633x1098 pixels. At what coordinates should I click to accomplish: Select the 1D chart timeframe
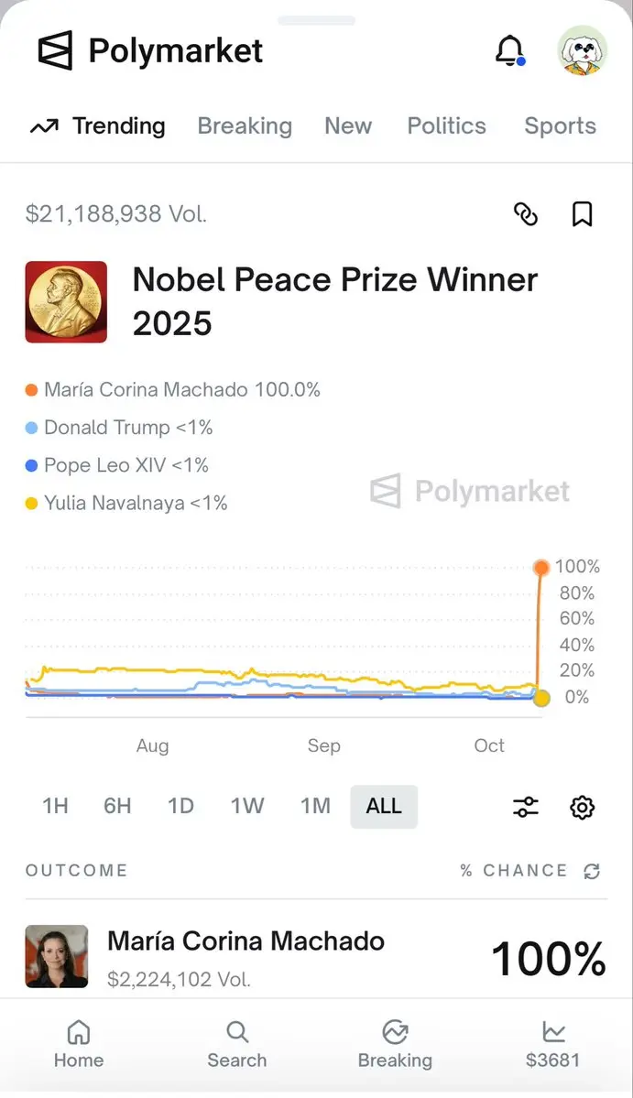[180, 806]
